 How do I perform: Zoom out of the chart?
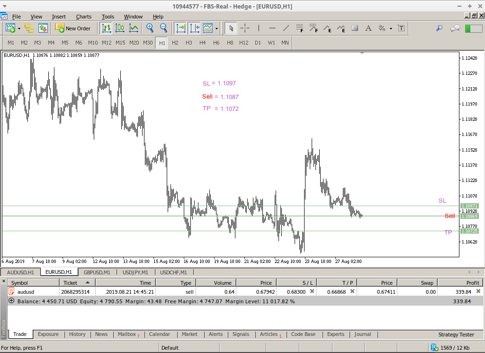point(163,28)
